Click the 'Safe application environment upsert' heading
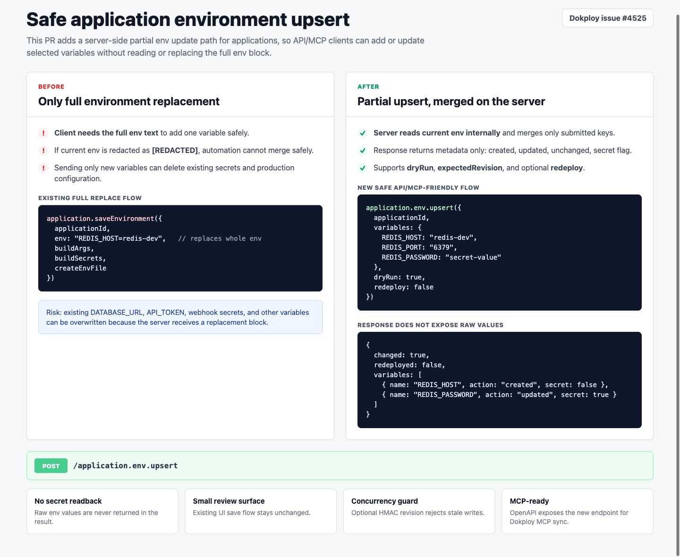This screenshot has height=557, width=680. (188, 19)
